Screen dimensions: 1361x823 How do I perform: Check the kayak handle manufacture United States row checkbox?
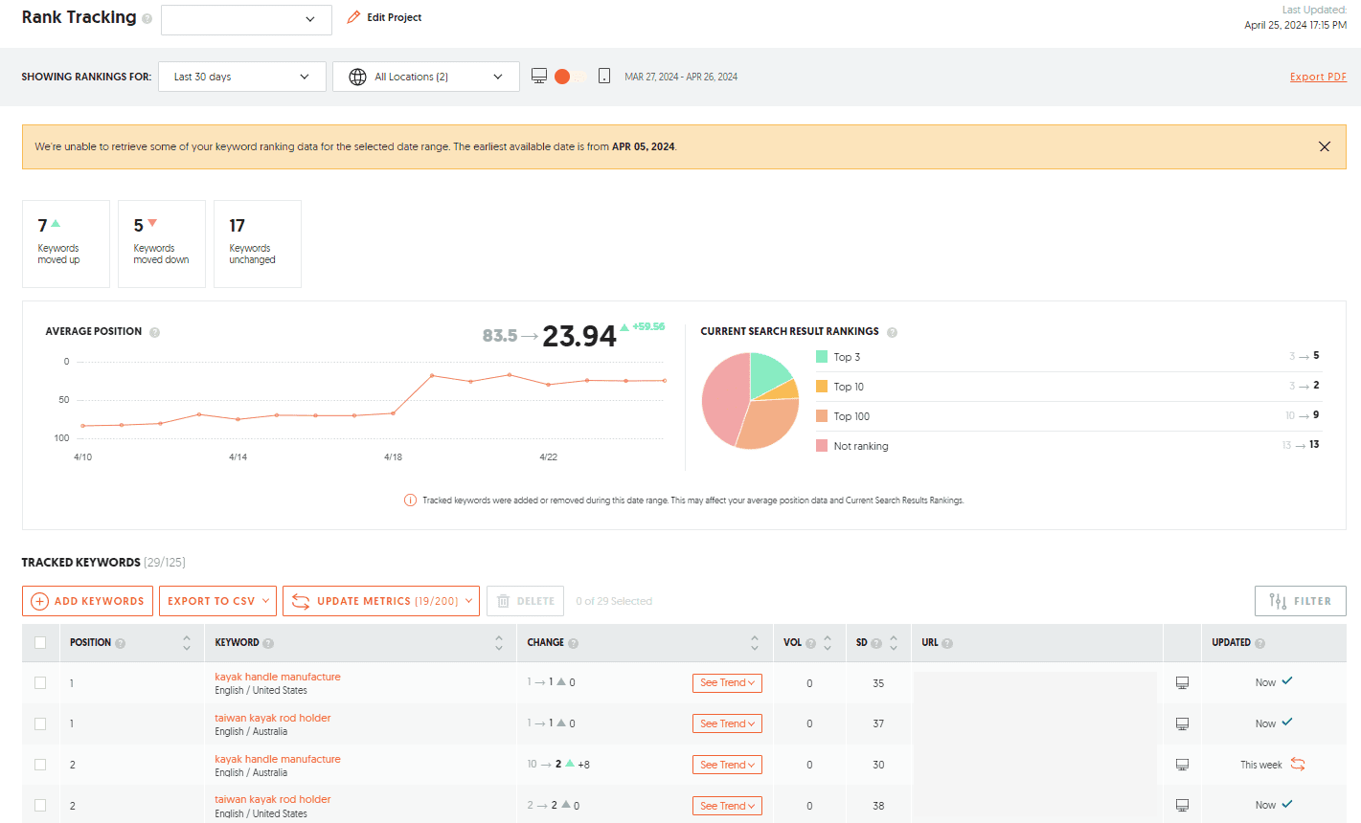pyautogui.click(x=40, y=682)
